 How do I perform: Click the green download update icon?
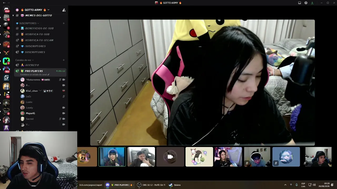coord(312,3)
